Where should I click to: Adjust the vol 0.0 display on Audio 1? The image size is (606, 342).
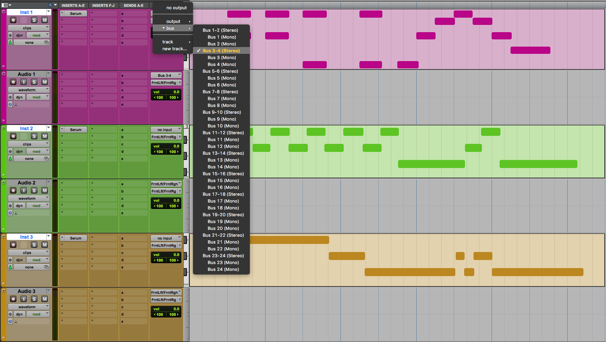tap(166, 92)
